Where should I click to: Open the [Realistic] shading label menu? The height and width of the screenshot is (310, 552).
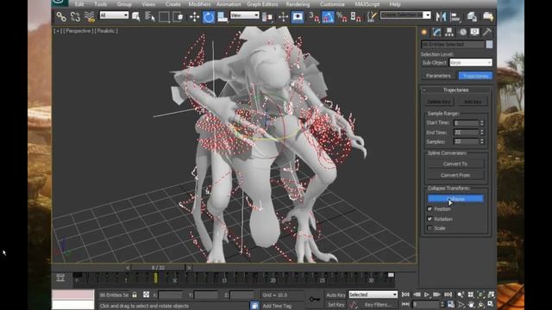(106, 31)
